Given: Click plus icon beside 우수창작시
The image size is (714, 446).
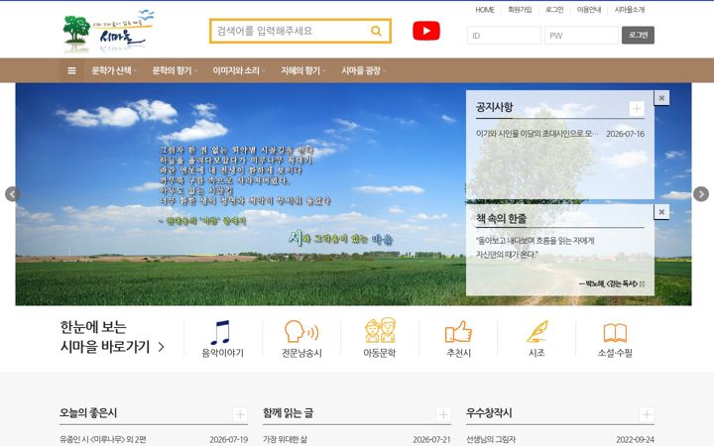Looking at the screenshot, I should pyautogui.click(x=647, y=414).
